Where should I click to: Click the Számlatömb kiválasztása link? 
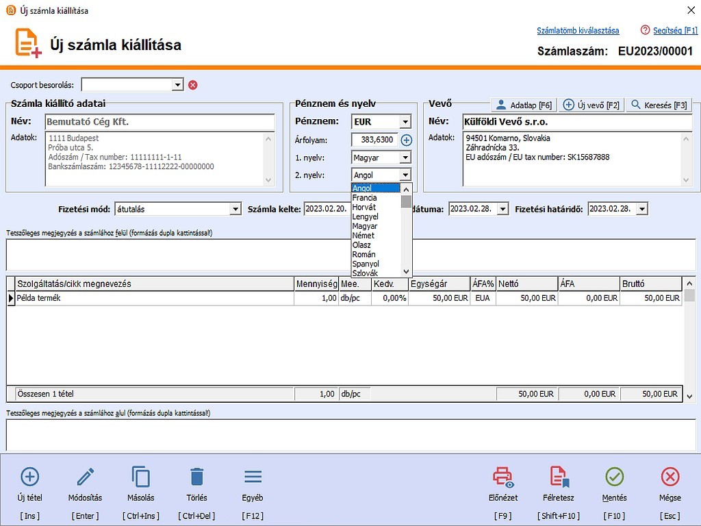coord(578,31)
